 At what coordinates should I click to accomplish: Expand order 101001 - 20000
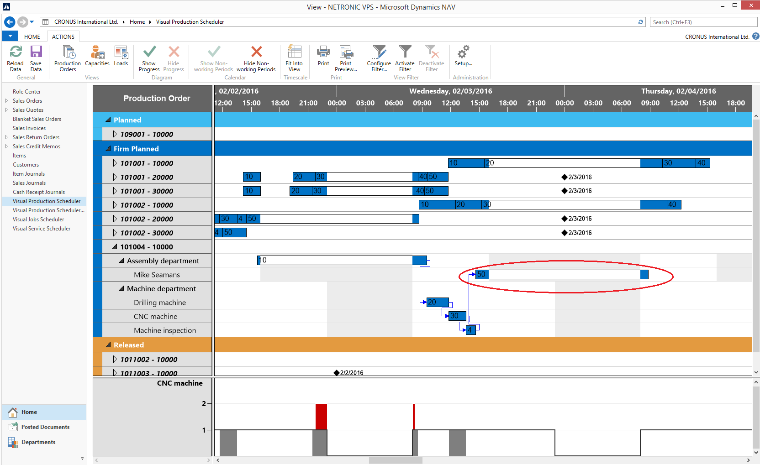pos(115,177)
